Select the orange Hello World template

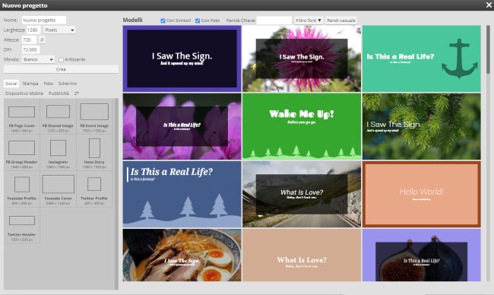point(422,194)
